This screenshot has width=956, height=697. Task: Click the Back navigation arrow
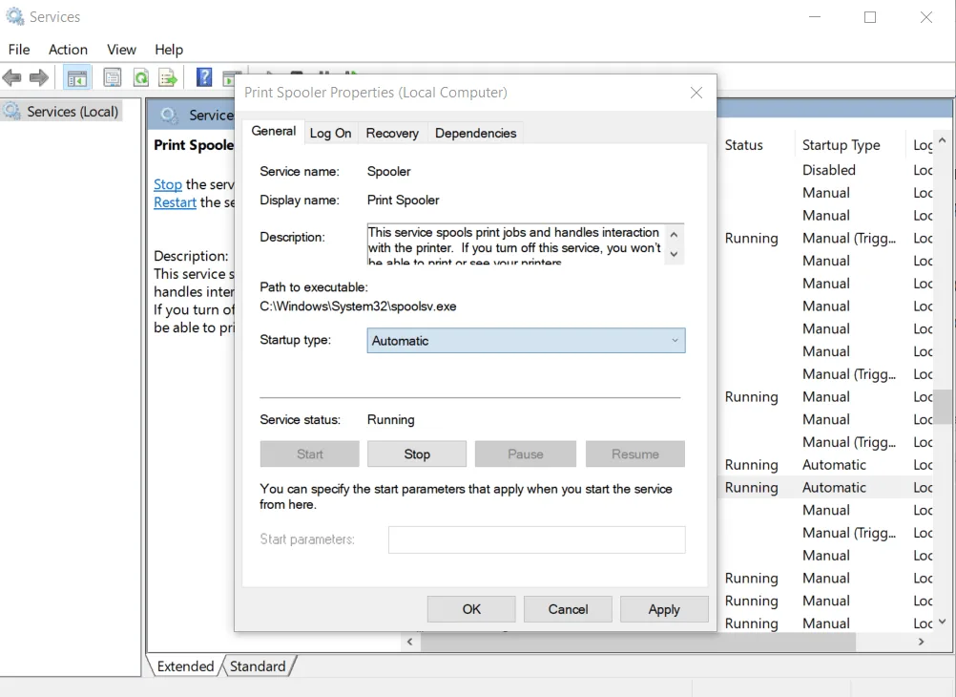pos(12,77)
